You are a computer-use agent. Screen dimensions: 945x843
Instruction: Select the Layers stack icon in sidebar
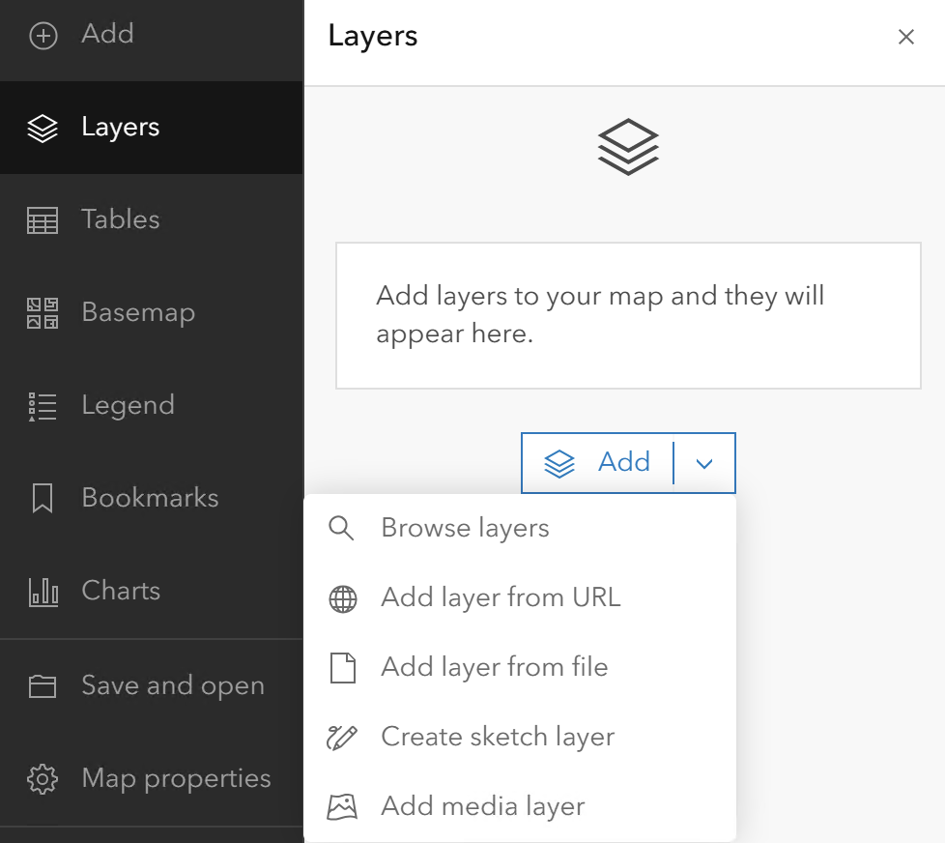43,128
